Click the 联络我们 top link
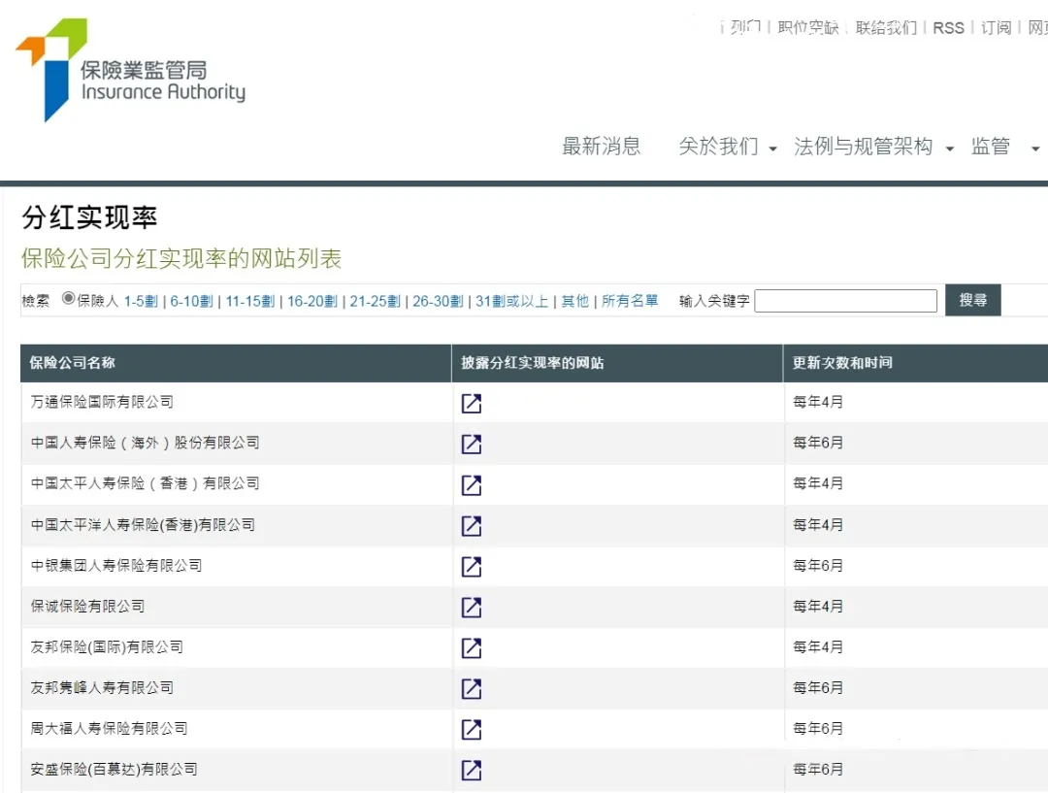The width and height of the screenshot is (1048, 793). [x=886, y=27]
